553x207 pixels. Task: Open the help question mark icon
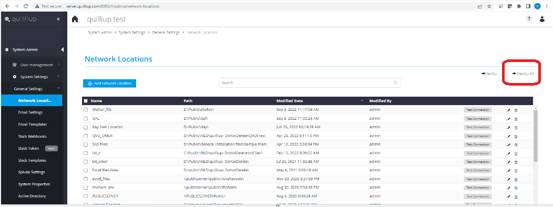pyautogui.click(x=529, y=19)
